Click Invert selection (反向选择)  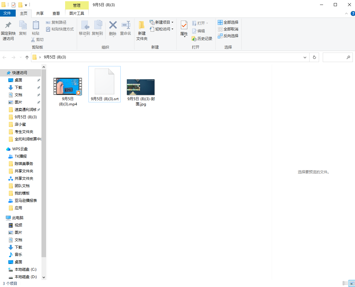228,36
